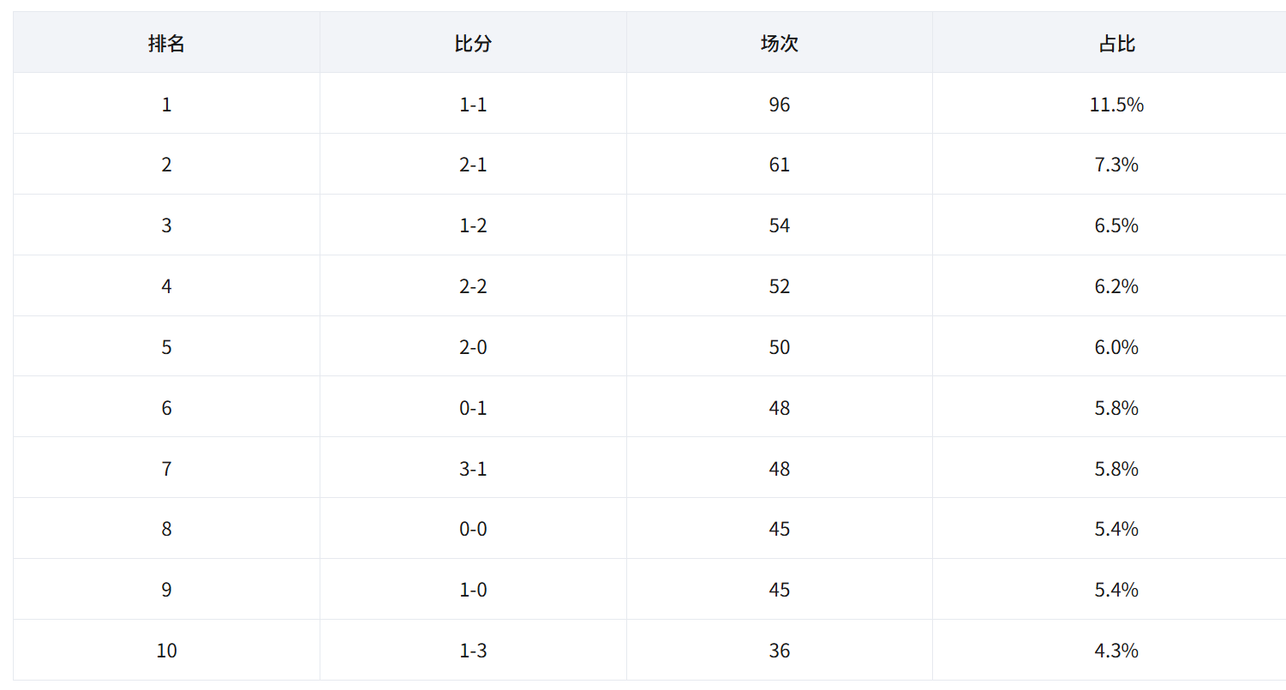This screenshot has height=690, width=1286.
Task: Click the 2-2 score cell
Action: pos(473,286)
